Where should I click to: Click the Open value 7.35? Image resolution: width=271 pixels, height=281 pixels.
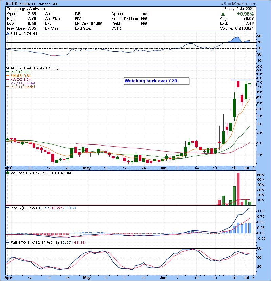click(x=32, y=14)
